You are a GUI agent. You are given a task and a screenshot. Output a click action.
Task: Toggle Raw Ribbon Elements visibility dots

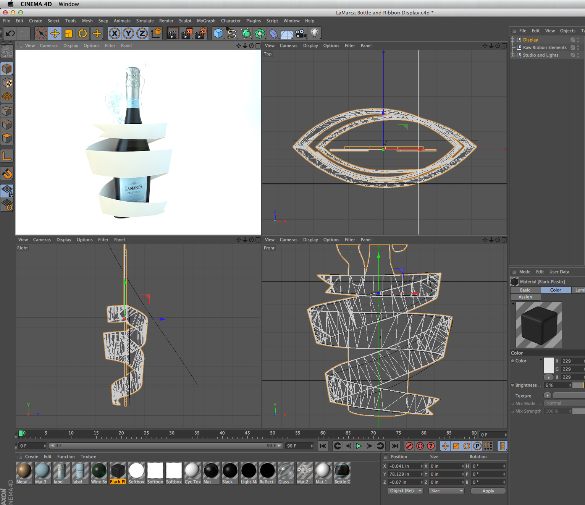point(578,47)
